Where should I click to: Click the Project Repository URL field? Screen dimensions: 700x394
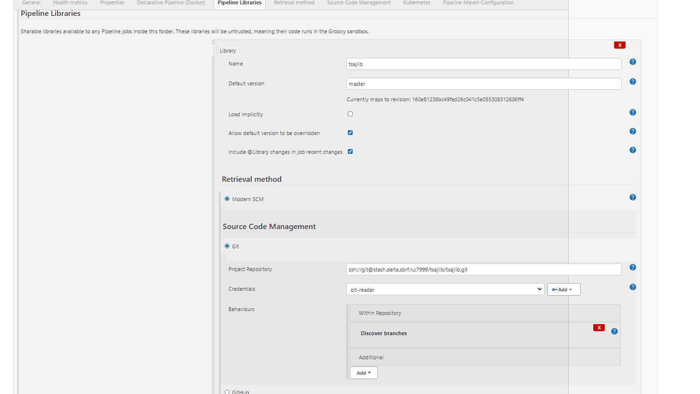pyautogui.click(x=484, y=270)
